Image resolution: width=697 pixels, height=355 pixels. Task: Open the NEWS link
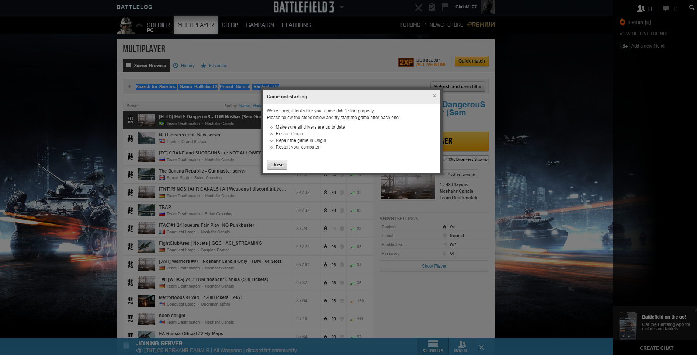tap(436, 25)
